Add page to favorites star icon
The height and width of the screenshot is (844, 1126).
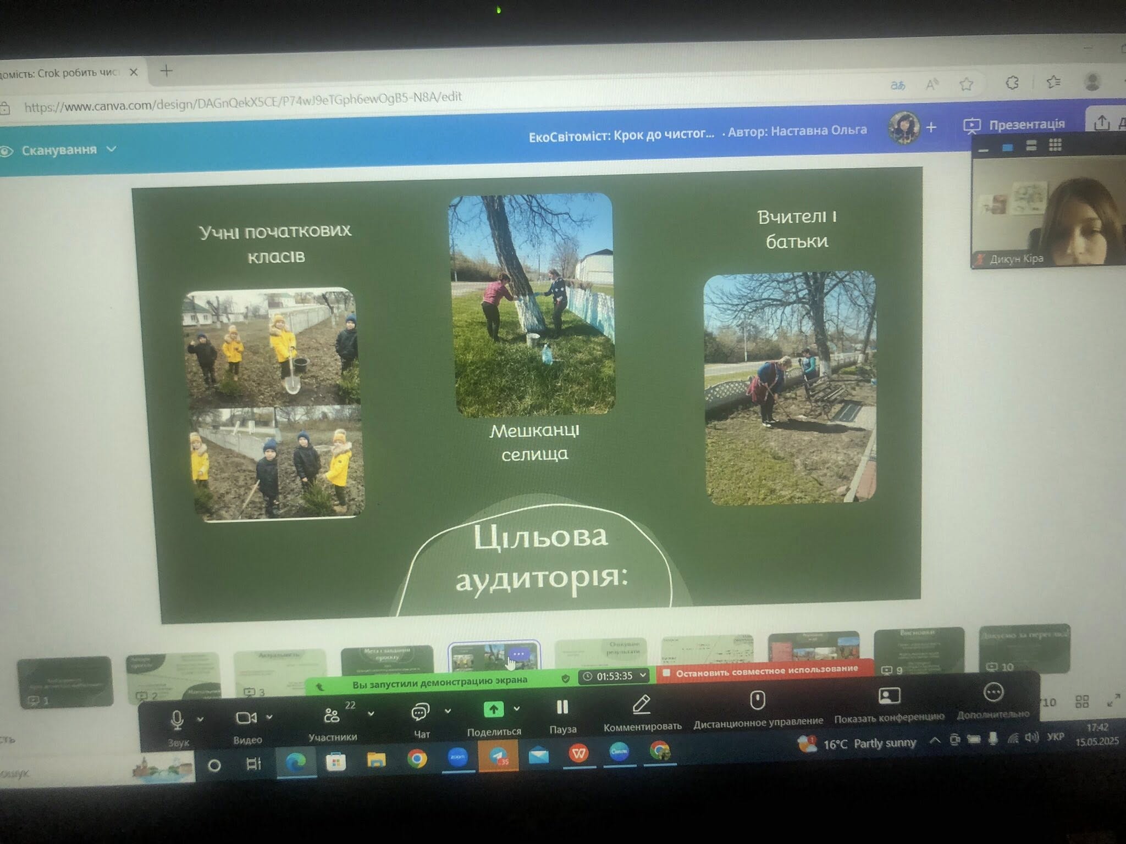[966, 84]
